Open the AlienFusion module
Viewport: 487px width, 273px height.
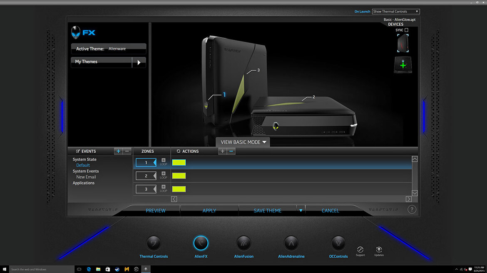click(x=244, y=243)
